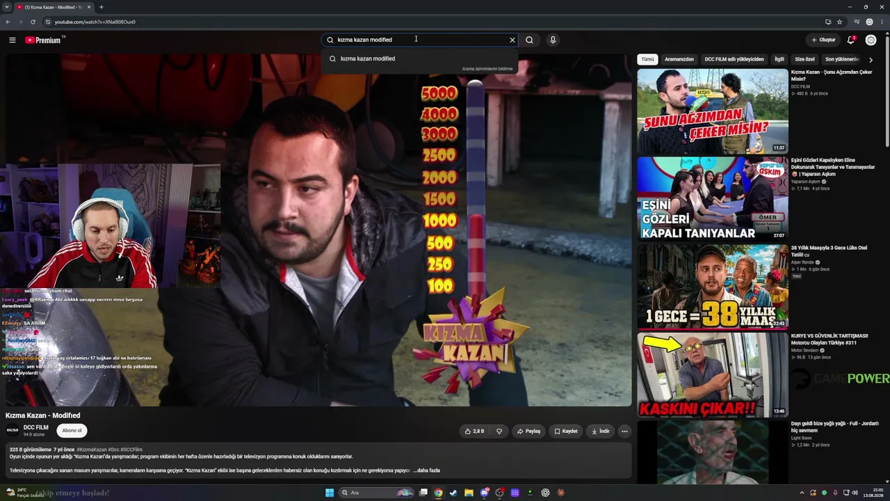
Task: Open '1 Gece = 38 Yıllık Maaş' thumbnail
Action: 713,287
